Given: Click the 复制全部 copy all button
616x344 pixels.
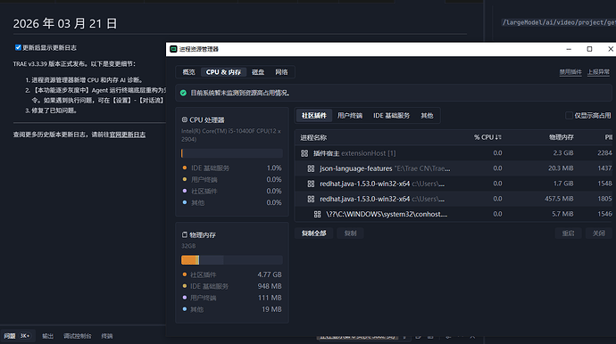Looking at the screenshot, I should (314, 233).
